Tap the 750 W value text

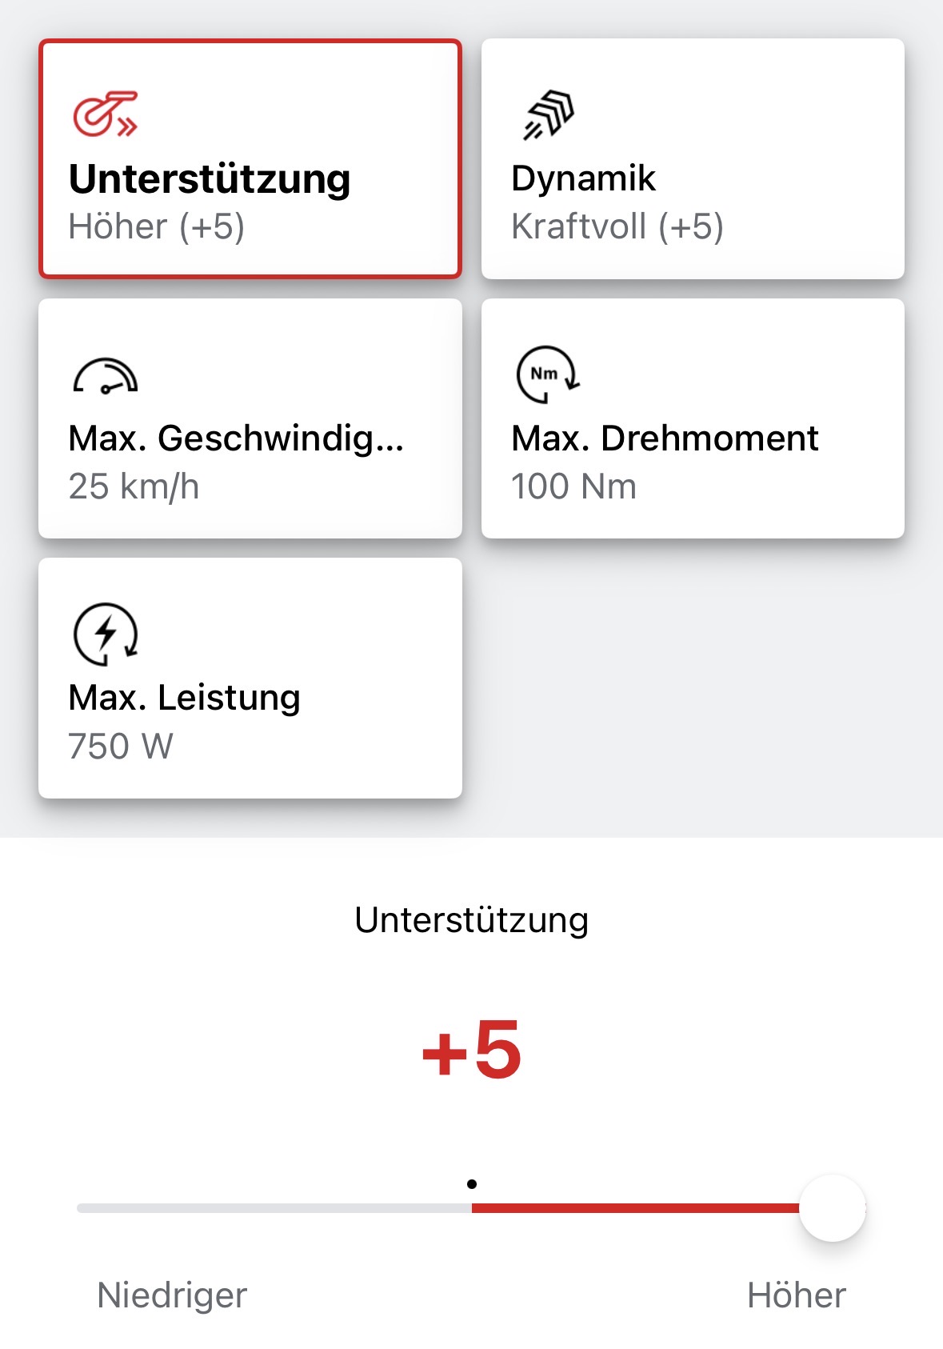[x=121, y=747]
